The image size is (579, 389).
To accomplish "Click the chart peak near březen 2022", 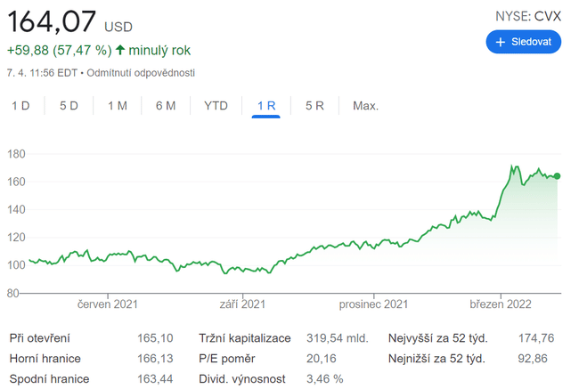I will 513,166.
